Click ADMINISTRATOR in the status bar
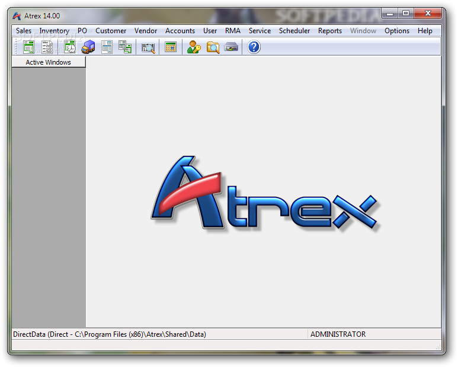The width and height of the screenshot is (458, 367). point(338,334)
